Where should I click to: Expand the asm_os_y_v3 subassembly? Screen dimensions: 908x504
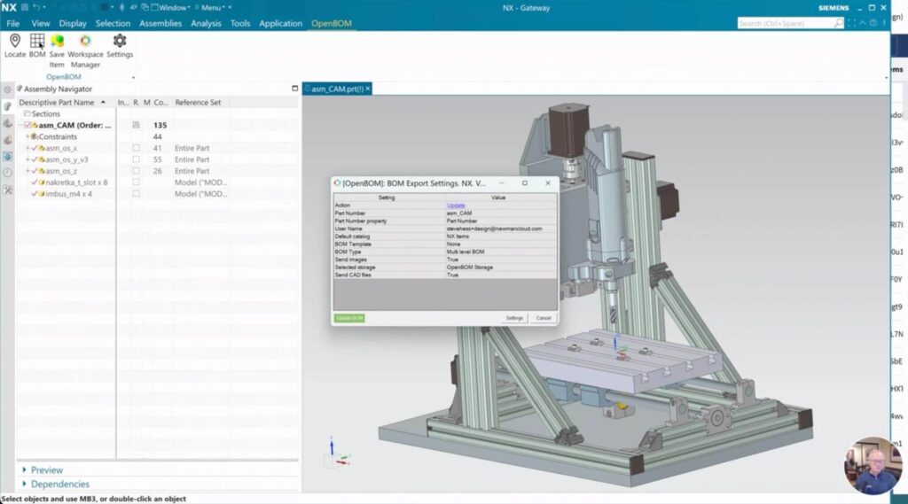click(27, 159)
